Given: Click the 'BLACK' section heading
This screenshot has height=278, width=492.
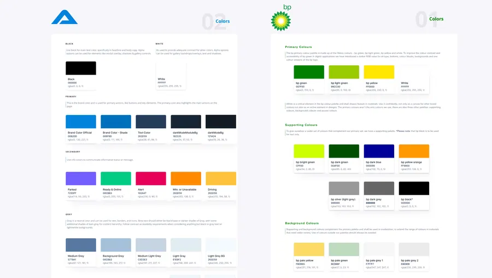Looking at the screenshot, I should click(x=69, y=44).
